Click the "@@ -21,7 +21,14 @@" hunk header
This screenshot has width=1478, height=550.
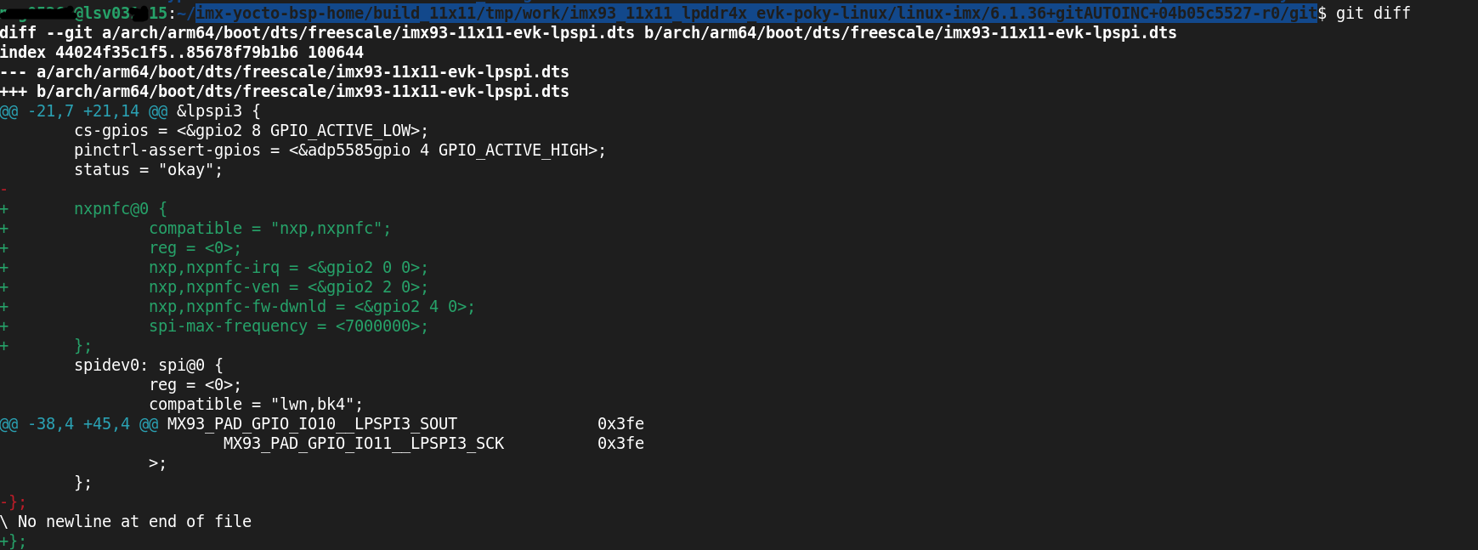[84, 111]
